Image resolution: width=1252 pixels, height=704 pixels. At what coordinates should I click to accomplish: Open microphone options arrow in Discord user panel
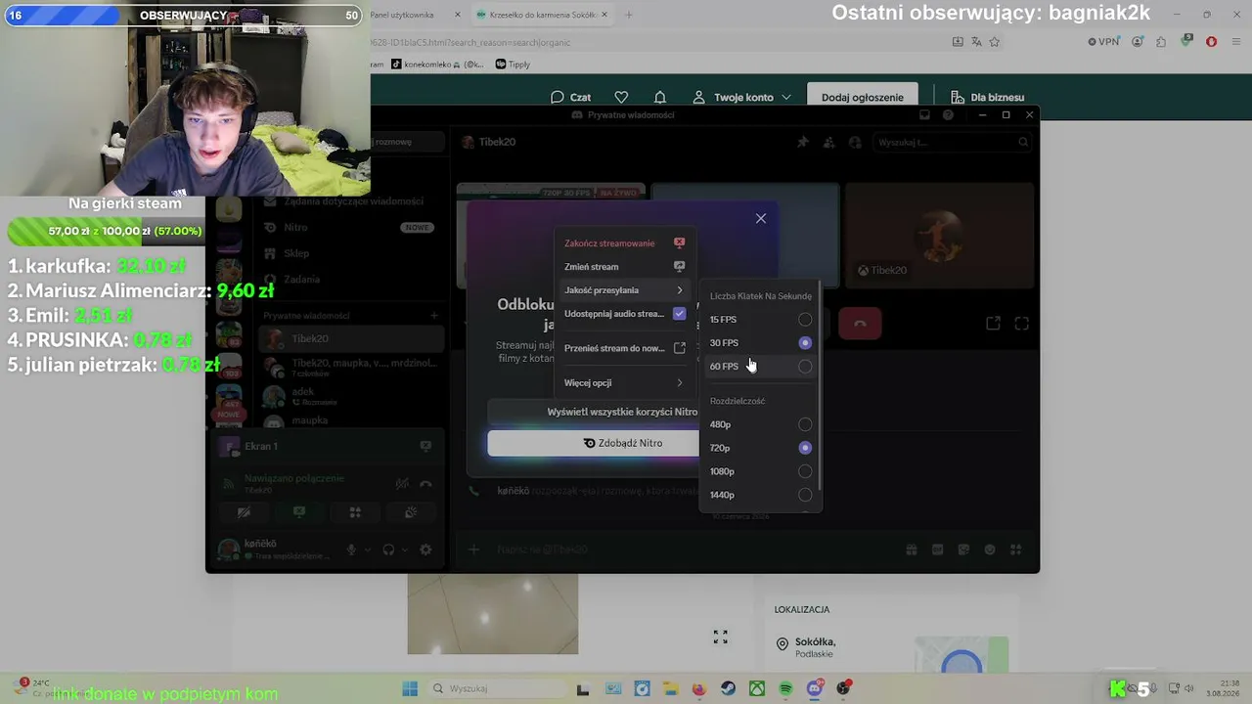[368, 550]
